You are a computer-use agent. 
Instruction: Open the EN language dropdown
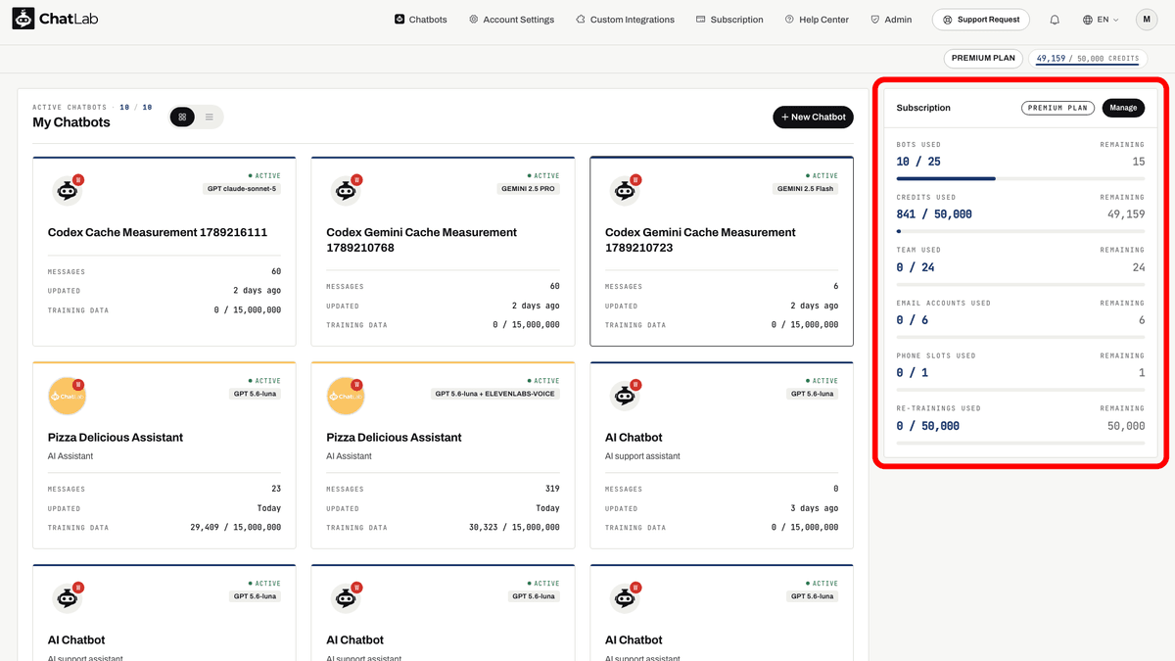[x=1101, y=20]
